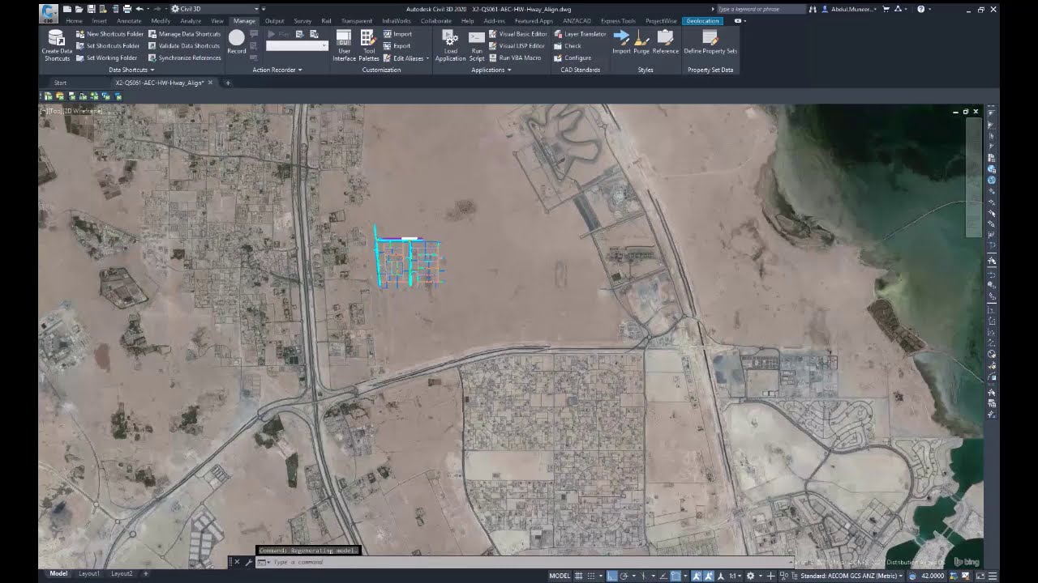Image resolution: width=1038 pixels, height=583 pixels.
Task: Click search keyword input field
Action: [762, 9]
